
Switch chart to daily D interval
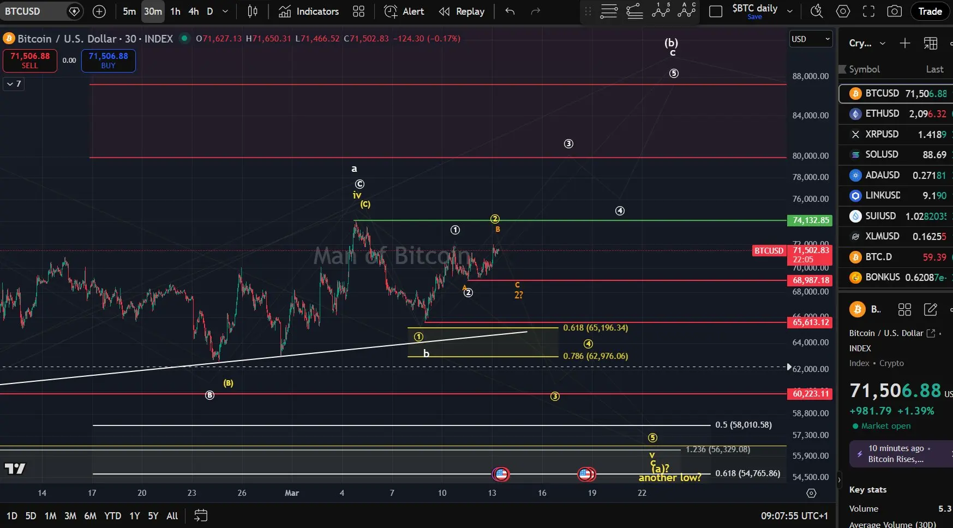point(210,11)
